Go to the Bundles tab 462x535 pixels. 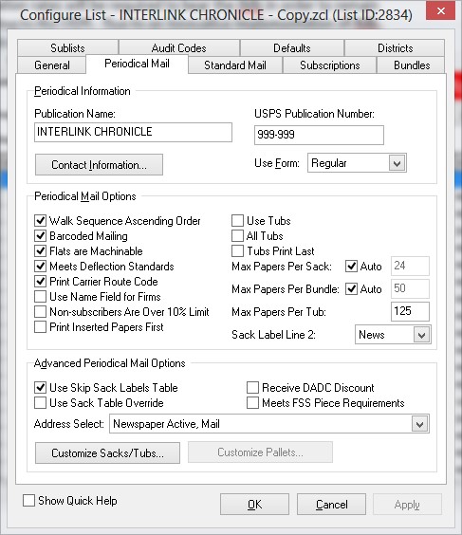point(412,65)
